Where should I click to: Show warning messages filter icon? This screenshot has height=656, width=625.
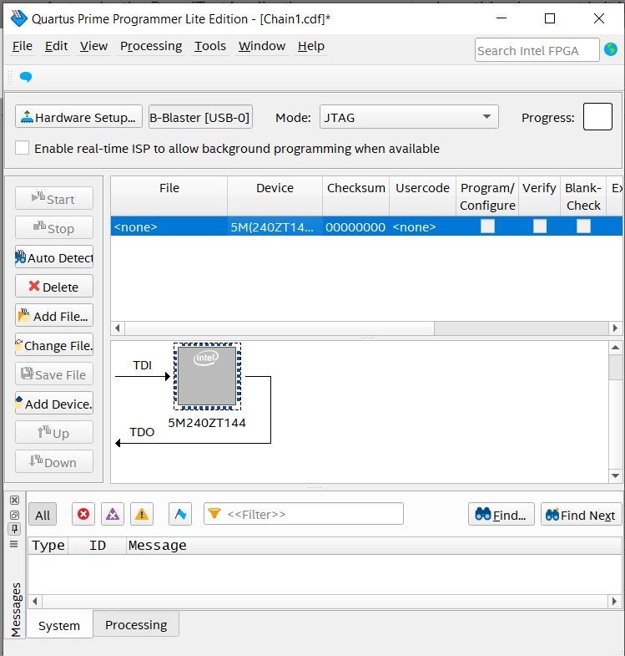coord(142,514)
